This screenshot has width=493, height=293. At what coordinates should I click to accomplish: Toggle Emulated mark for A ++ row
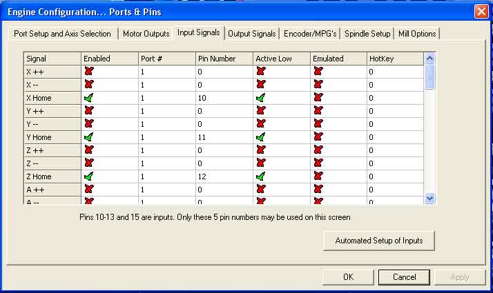318,189
